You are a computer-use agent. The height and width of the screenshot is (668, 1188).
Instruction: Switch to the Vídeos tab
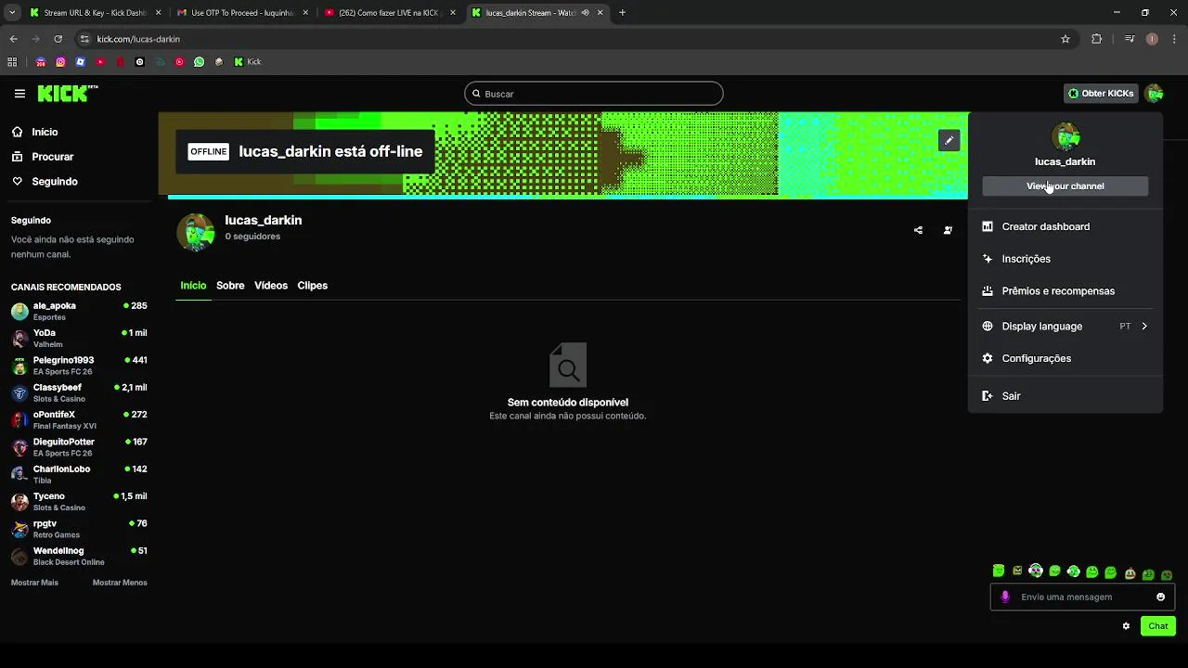click(x=271, y=286)
